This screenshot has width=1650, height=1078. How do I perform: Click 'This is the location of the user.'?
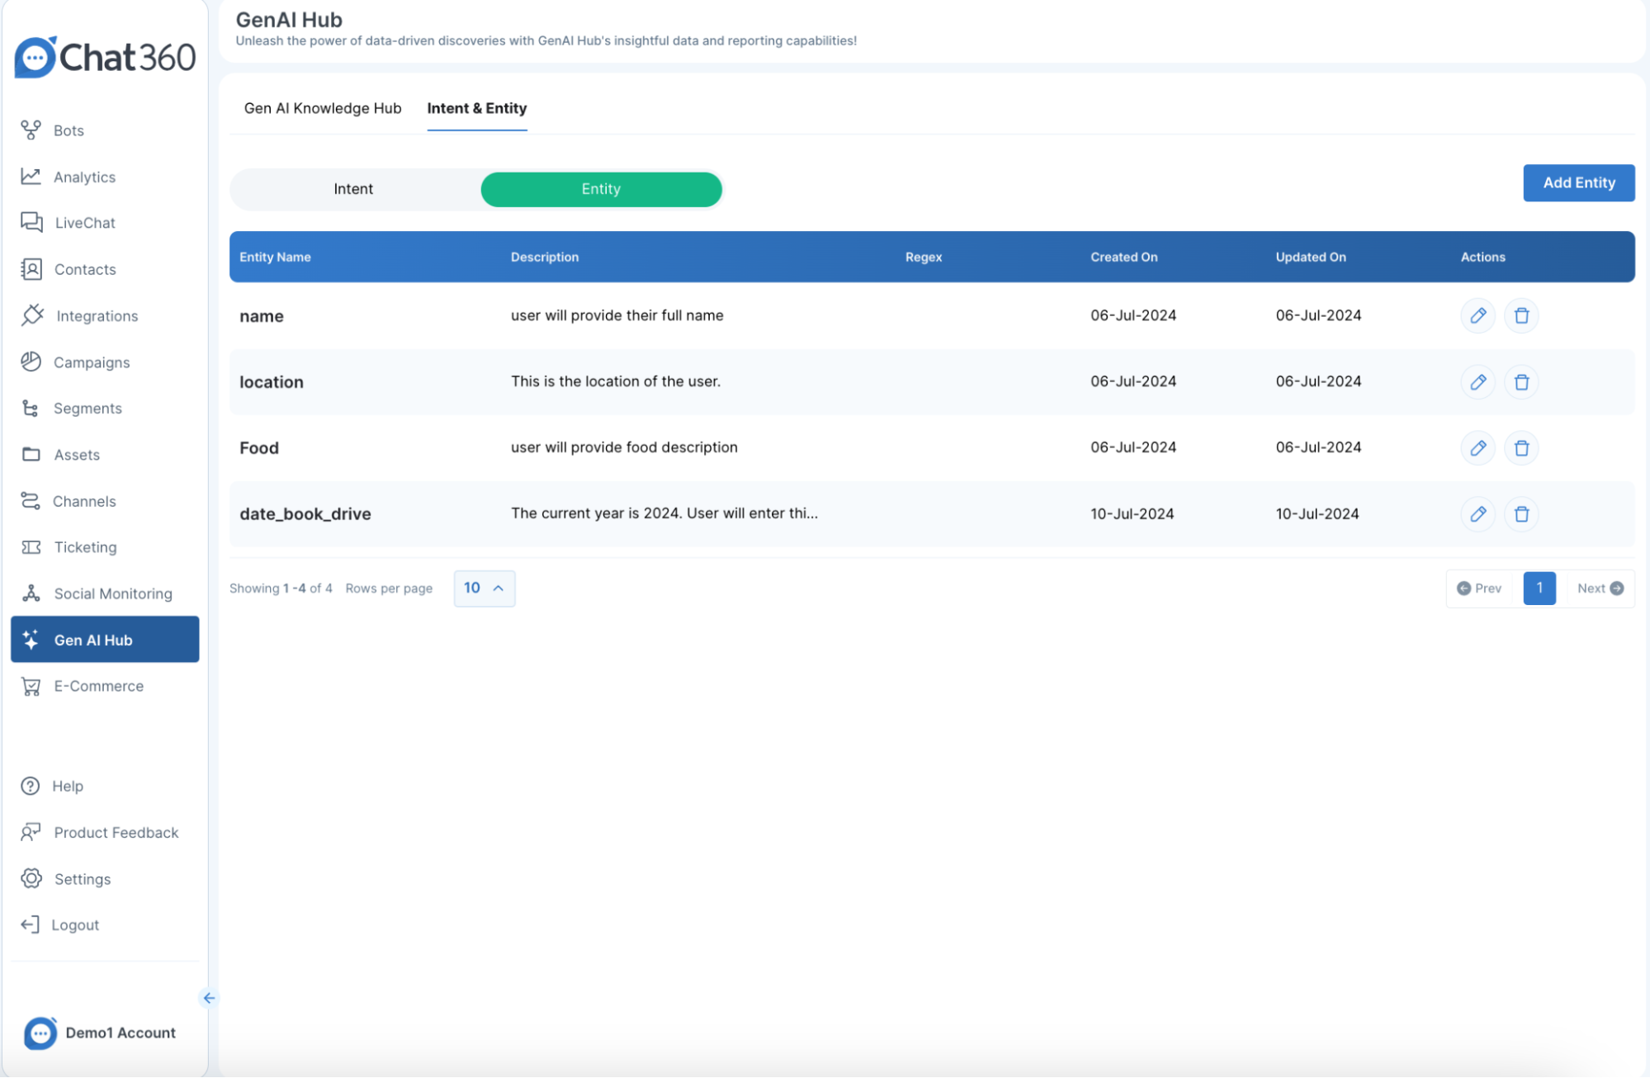point(616,381)
